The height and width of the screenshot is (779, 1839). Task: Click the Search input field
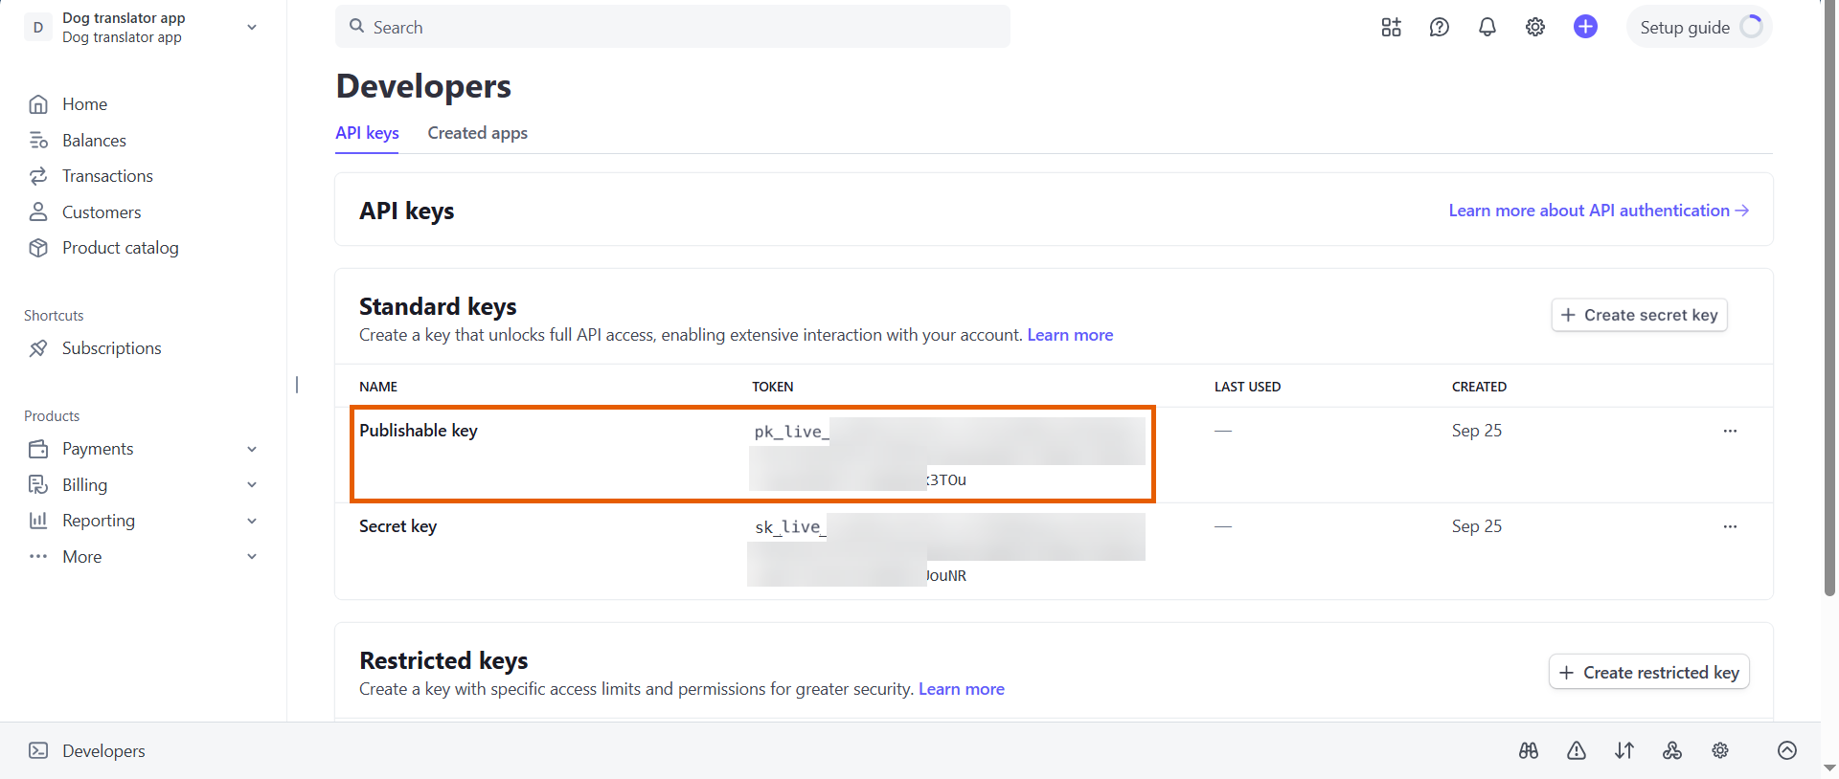pos(672,27)
